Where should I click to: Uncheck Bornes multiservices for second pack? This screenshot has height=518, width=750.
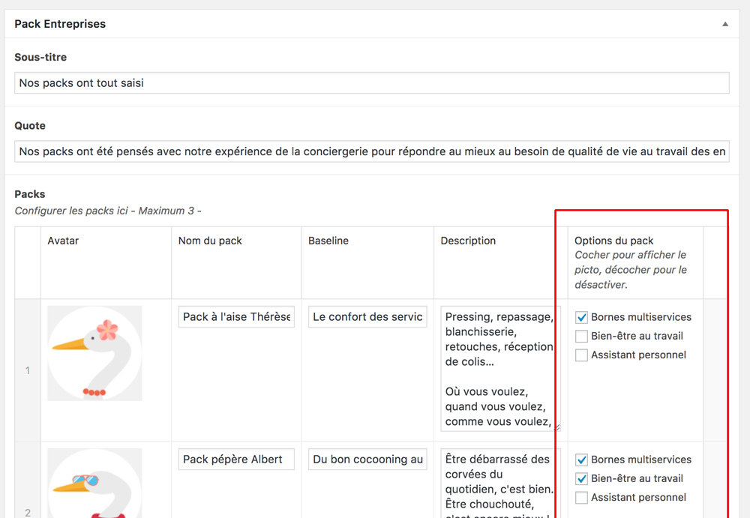(x=581, y=460)
